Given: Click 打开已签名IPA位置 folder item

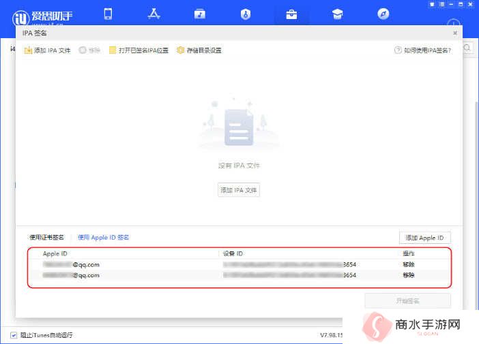Looking at the screenshot, I should [x=139, y=50].
